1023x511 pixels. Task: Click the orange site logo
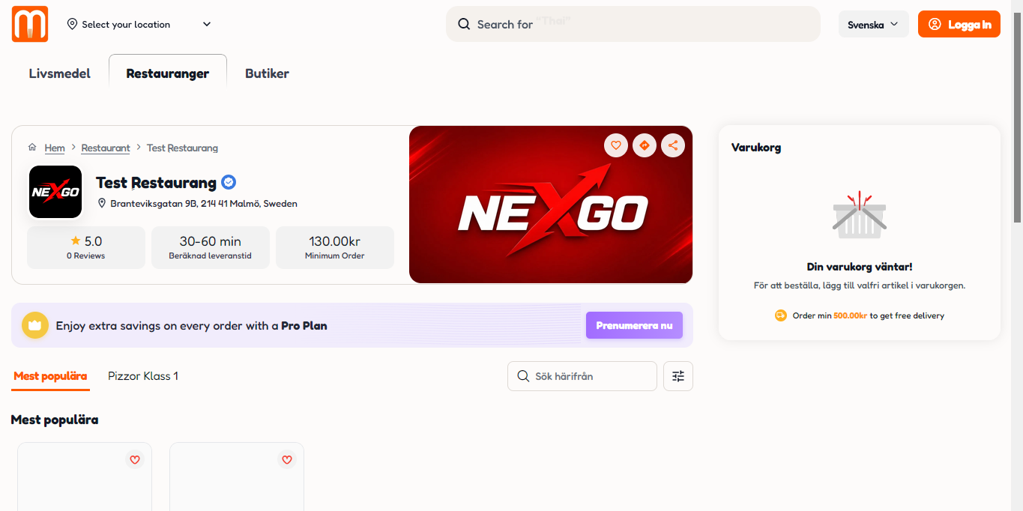[x=30, y=24]
